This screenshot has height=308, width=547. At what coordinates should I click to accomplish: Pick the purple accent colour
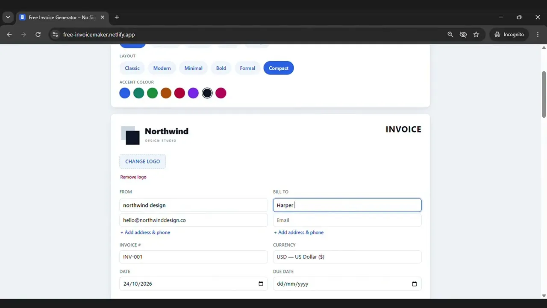(x=193, y=93)
